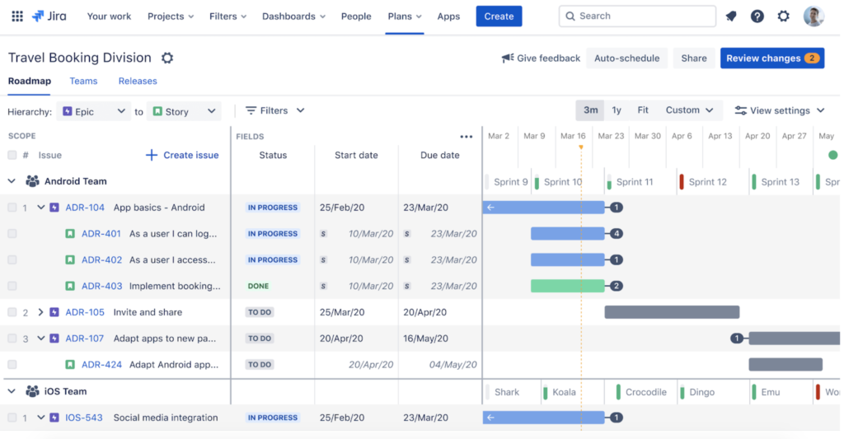Image resolution: width=844 pixels, height=439 pixels.
Task: Click the left arrow on ADR-104 timeline bar
Action: tap(490, 207)
